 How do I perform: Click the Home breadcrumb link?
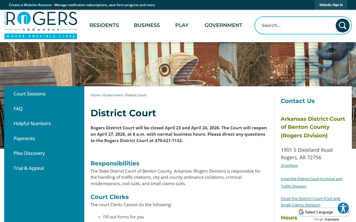click(x=95, y=95)
